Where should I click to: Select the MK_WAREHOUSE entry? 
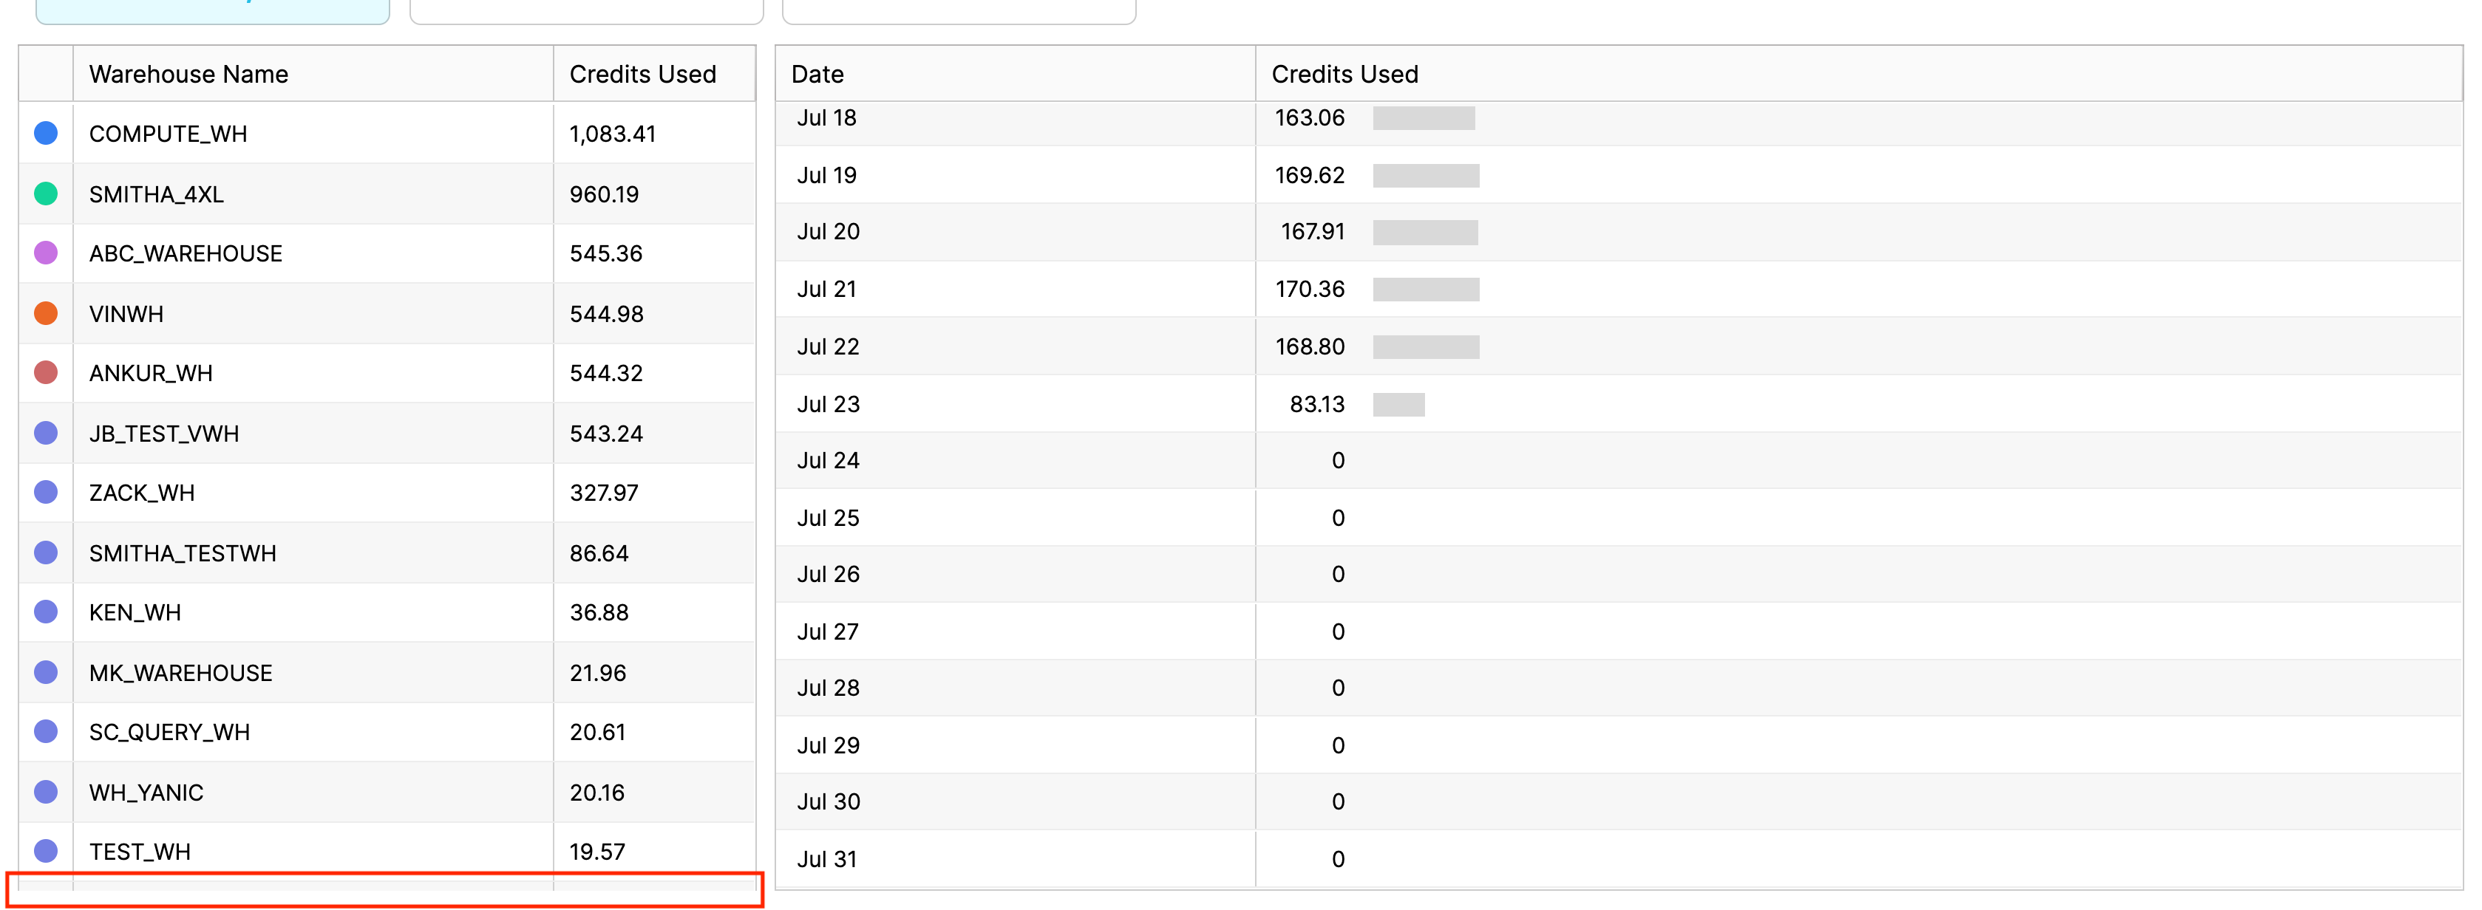pos(181,673)
